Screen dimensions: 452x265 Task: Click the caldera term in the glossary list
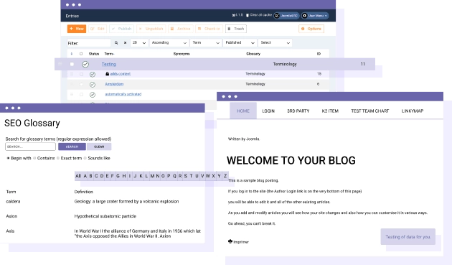[x=13, y=202]
